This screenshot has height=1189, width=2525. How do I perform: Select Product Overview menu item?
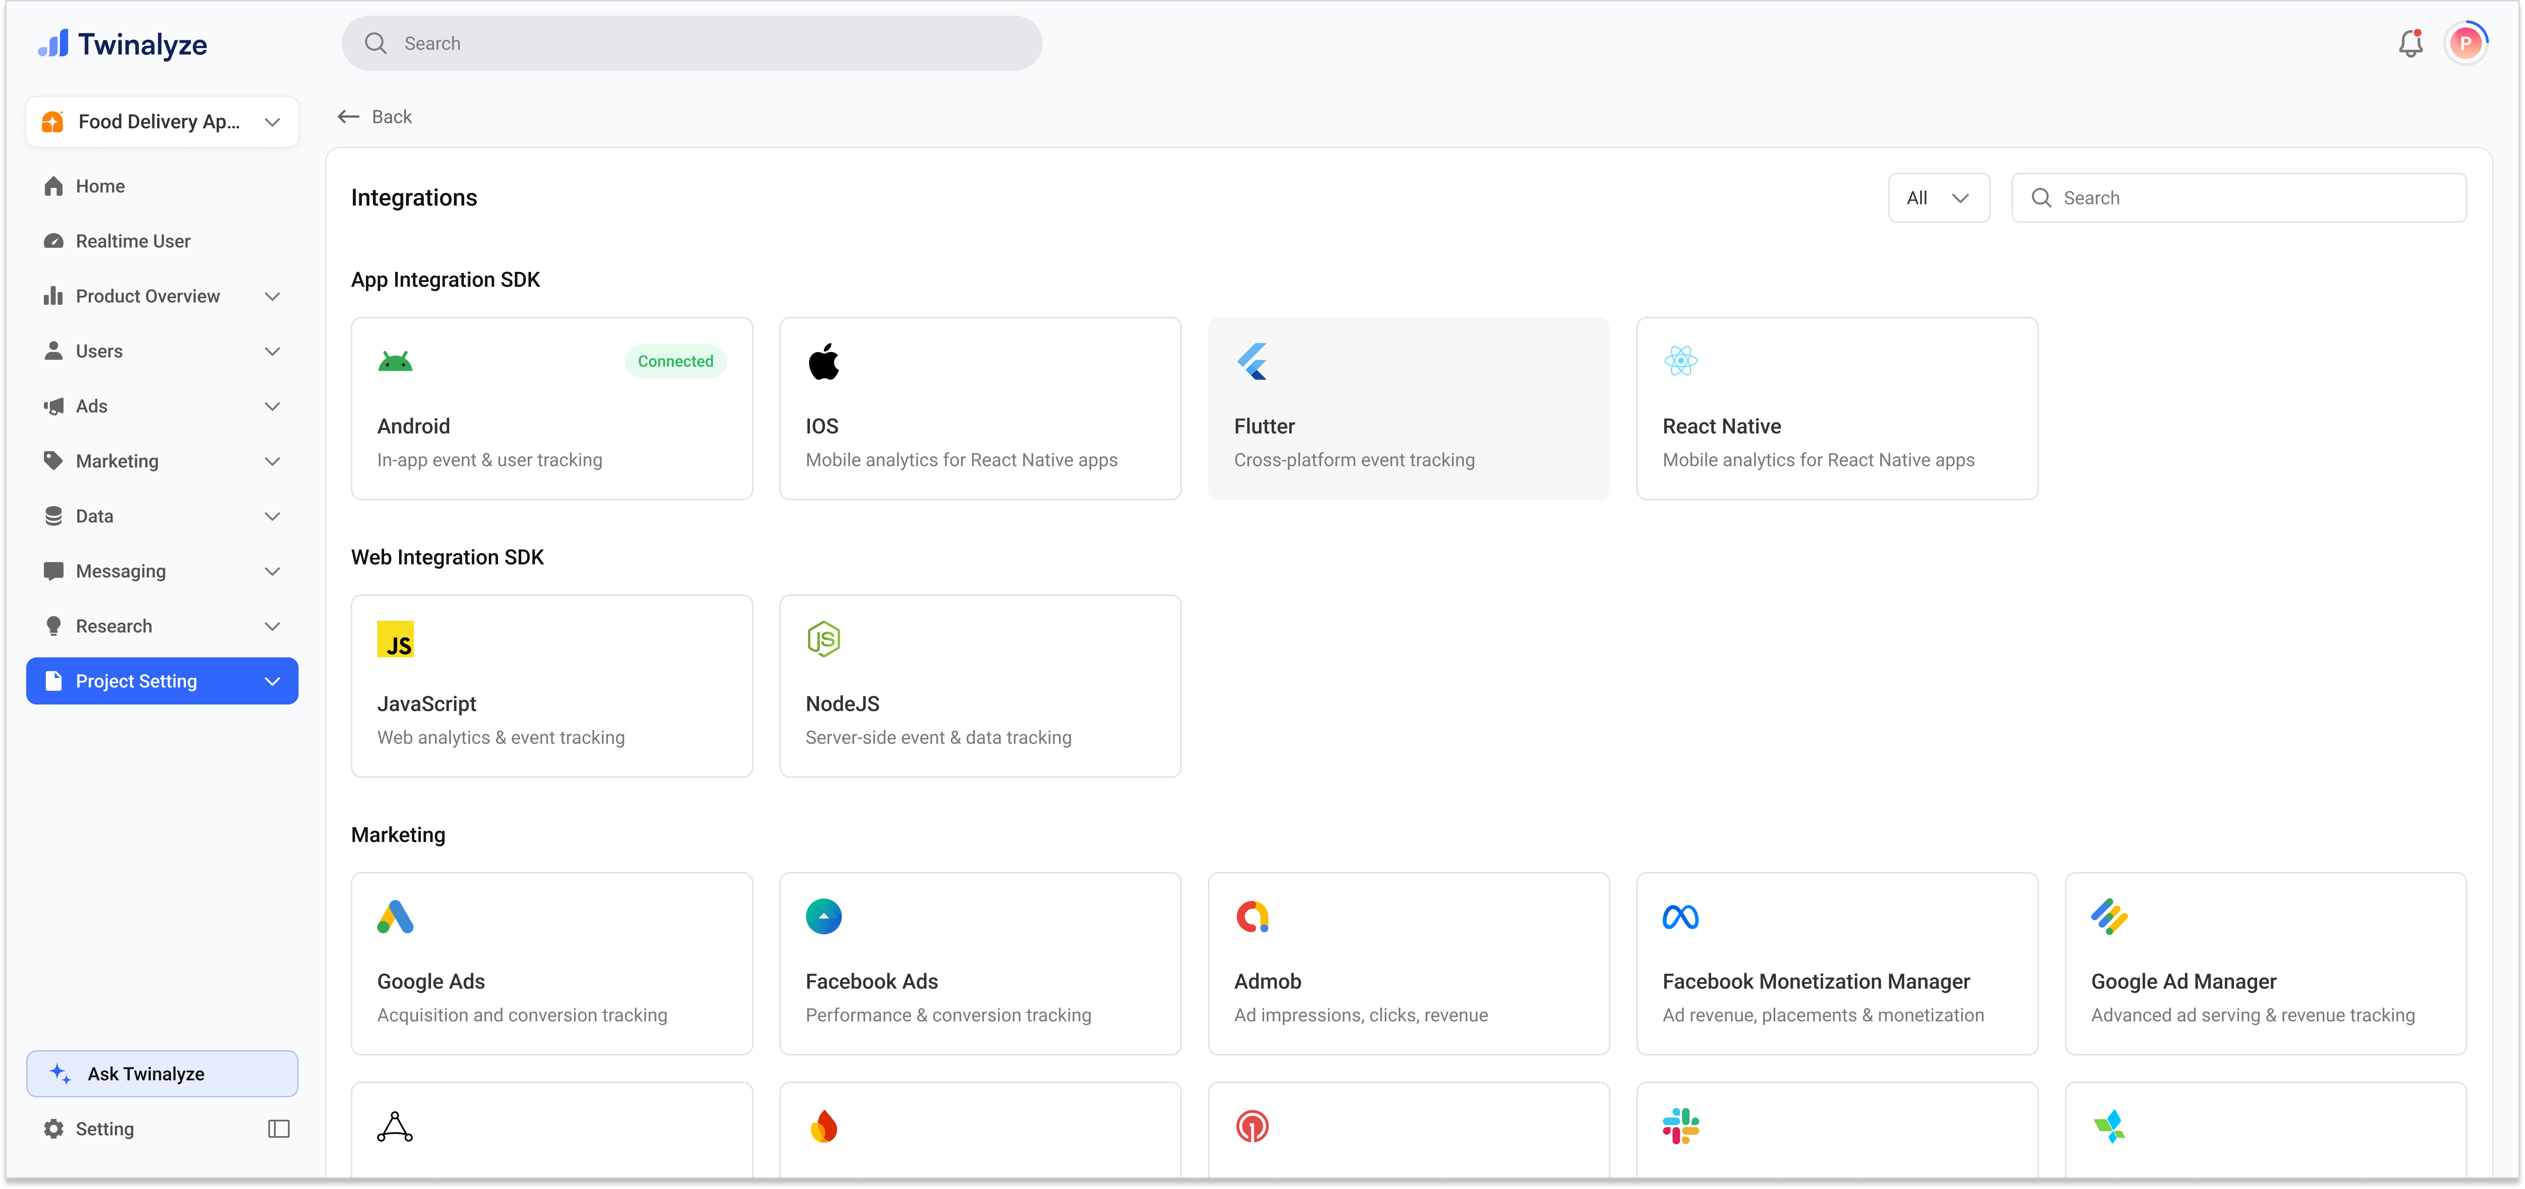click(x=163, y=296)
